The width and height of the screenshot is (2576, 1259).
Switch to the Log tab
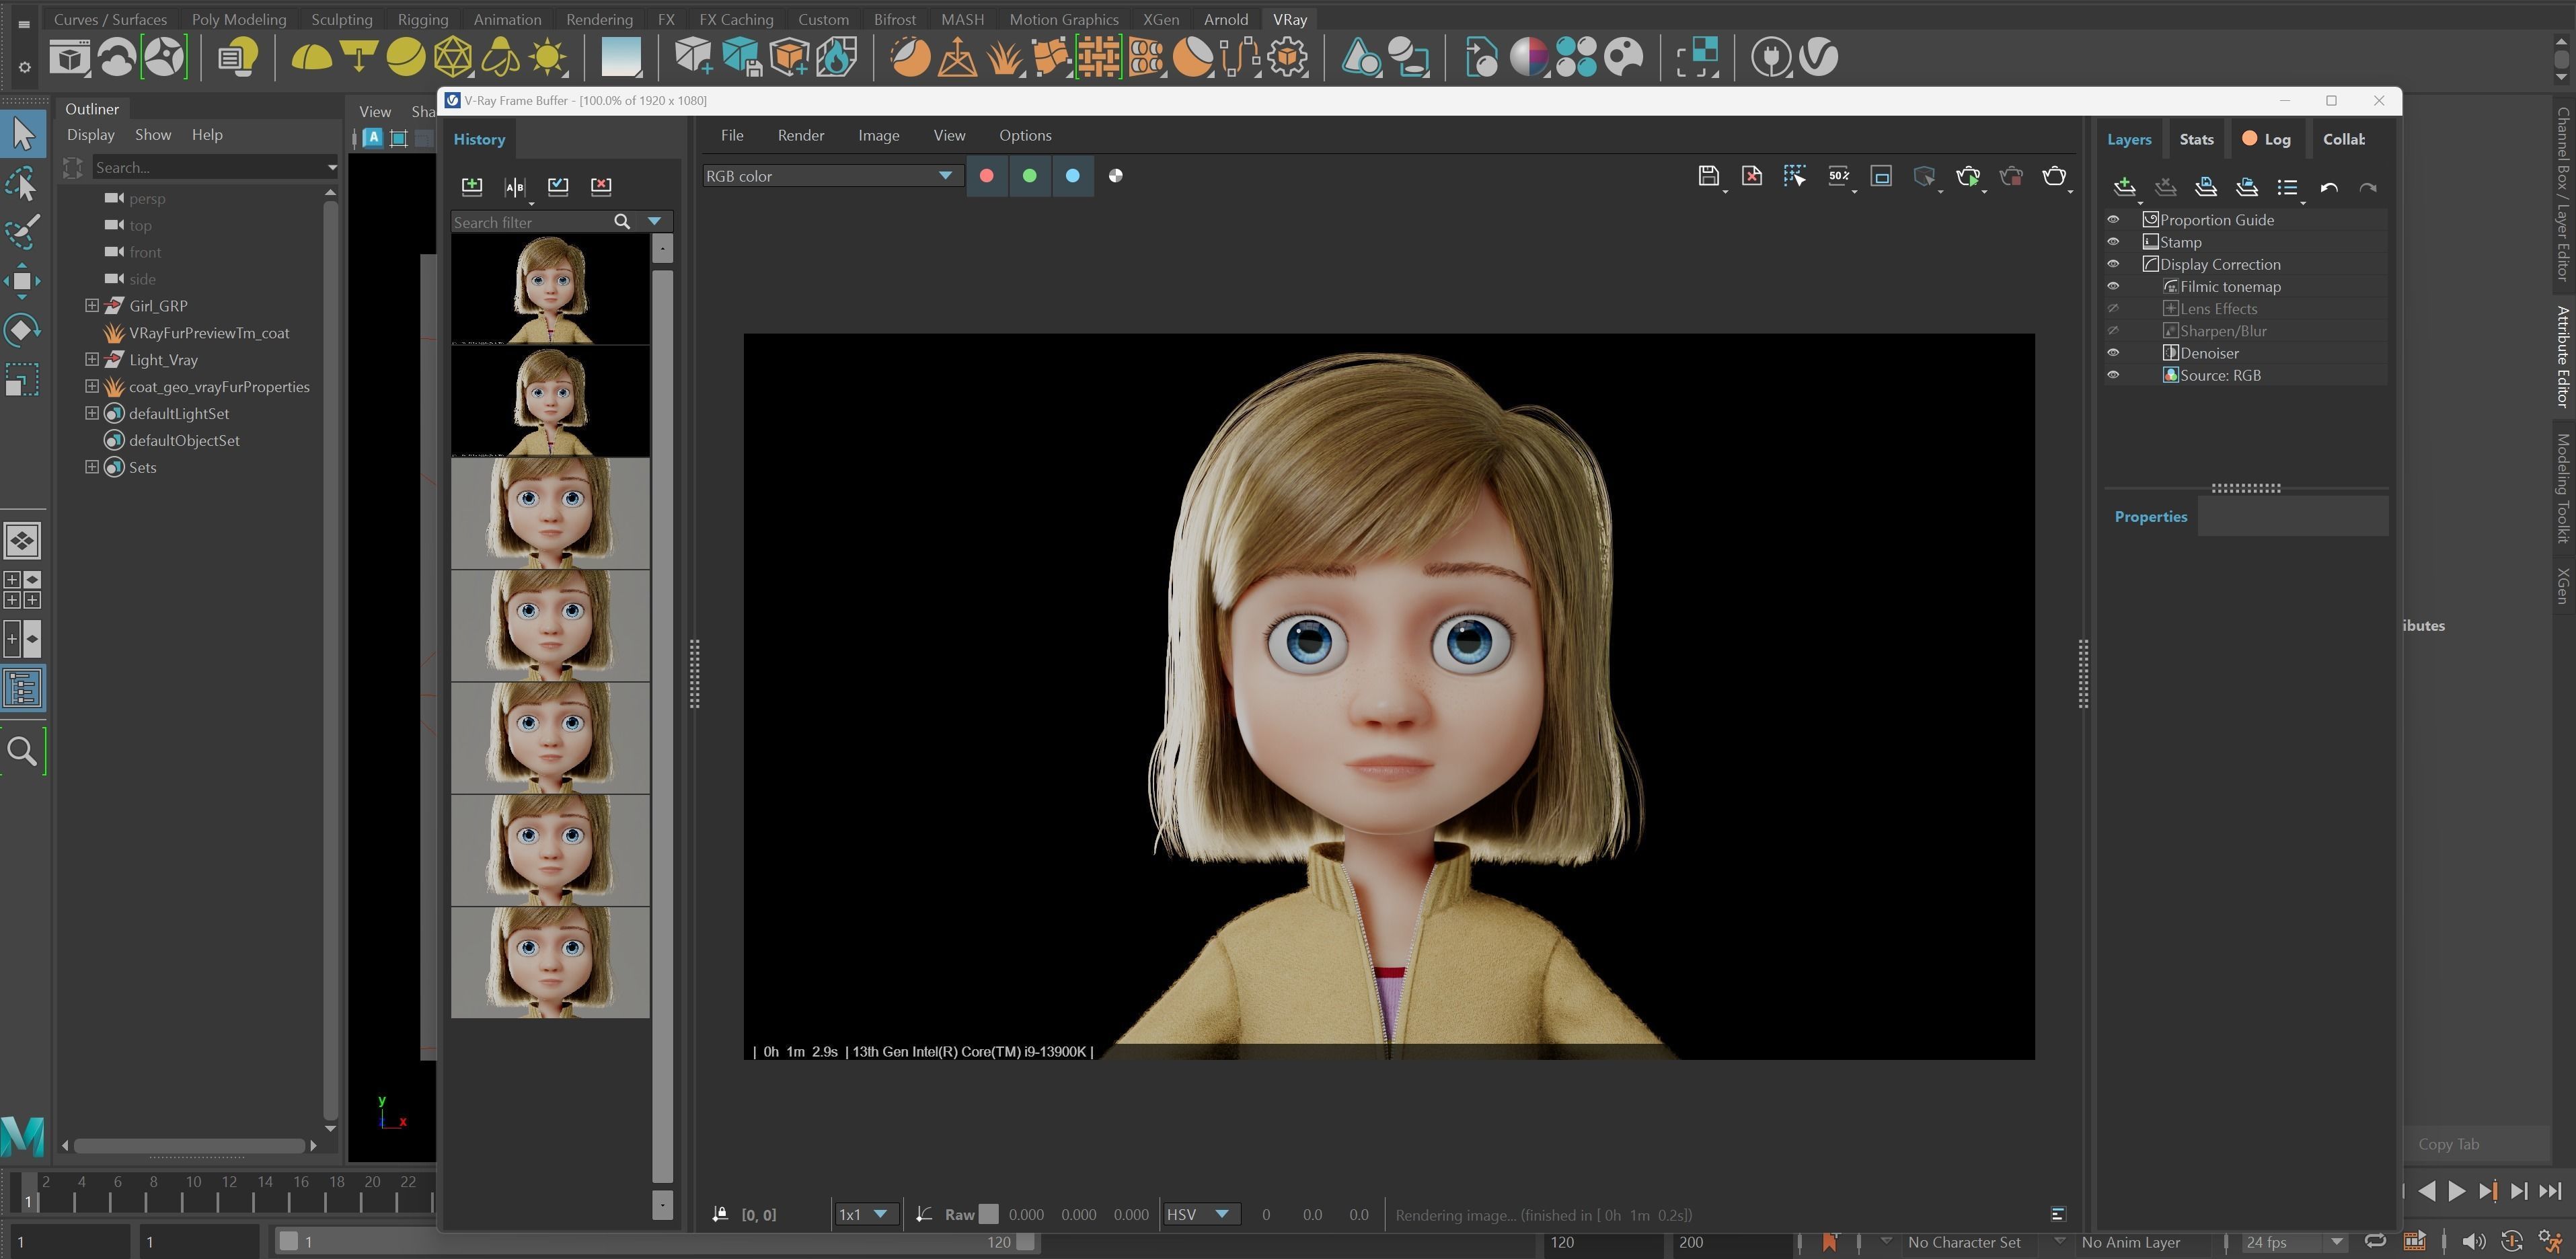(2267, 139)
